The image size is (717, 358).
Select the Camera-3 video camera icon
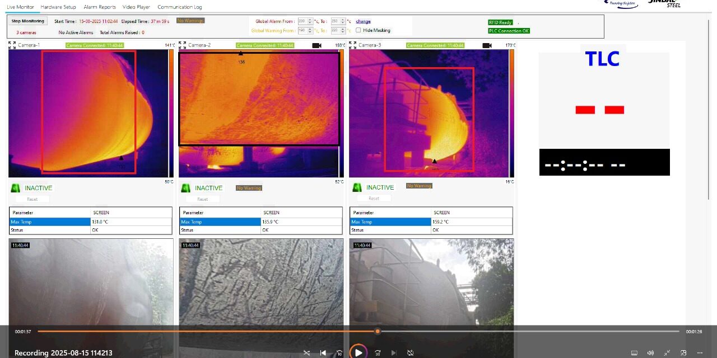click(x=487, y=46)
